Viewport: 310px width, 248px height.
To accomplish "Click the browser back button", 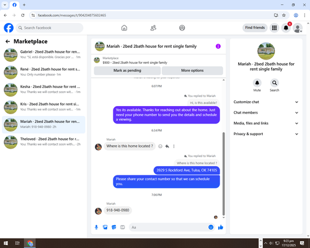I will [6, 15].
